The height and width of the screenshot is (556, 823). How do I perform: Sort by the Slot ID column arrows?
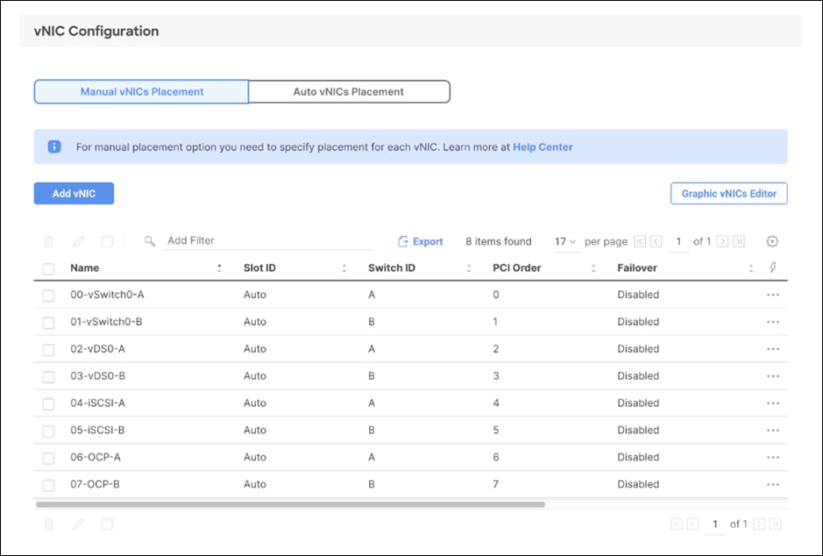click(344, 268)
